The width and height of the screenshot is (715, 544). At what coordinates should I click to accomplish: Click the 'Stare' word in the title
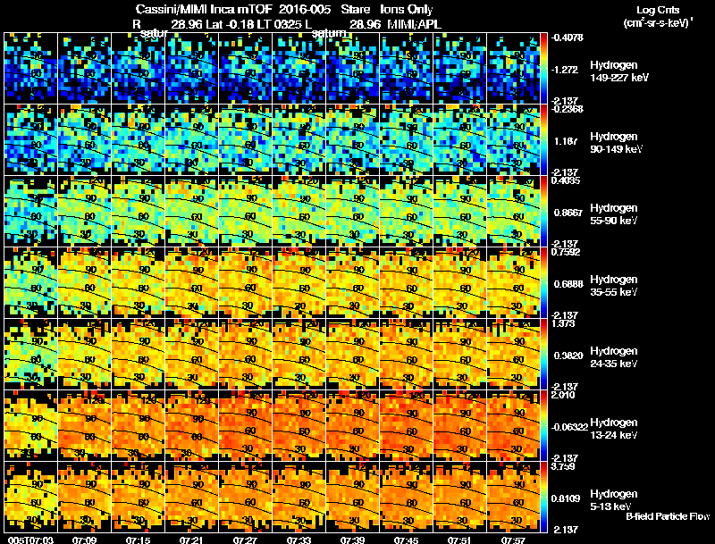point(355,10)
